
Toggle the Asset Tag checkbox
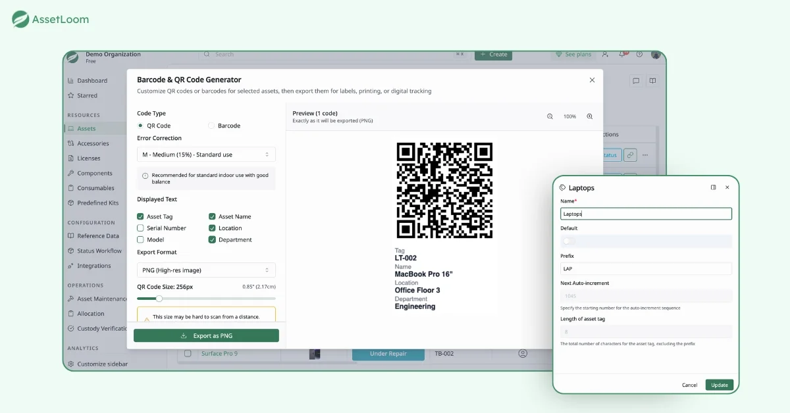[x=140, y=216]
